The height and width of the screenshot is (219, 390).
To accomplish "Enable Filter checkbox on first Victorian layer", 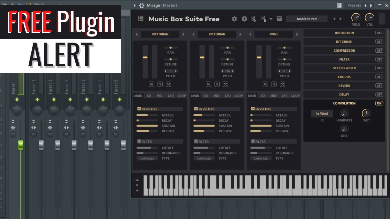I will (139, 141).
